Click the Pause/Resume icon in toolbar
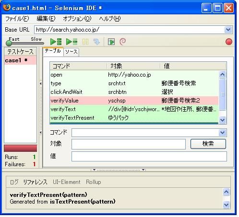239x217 pixels. [85, 42]
